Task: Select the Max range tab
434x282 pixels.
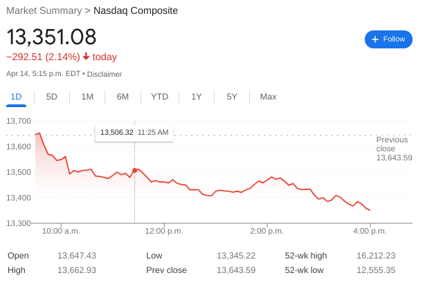Action: coord(268,97)
